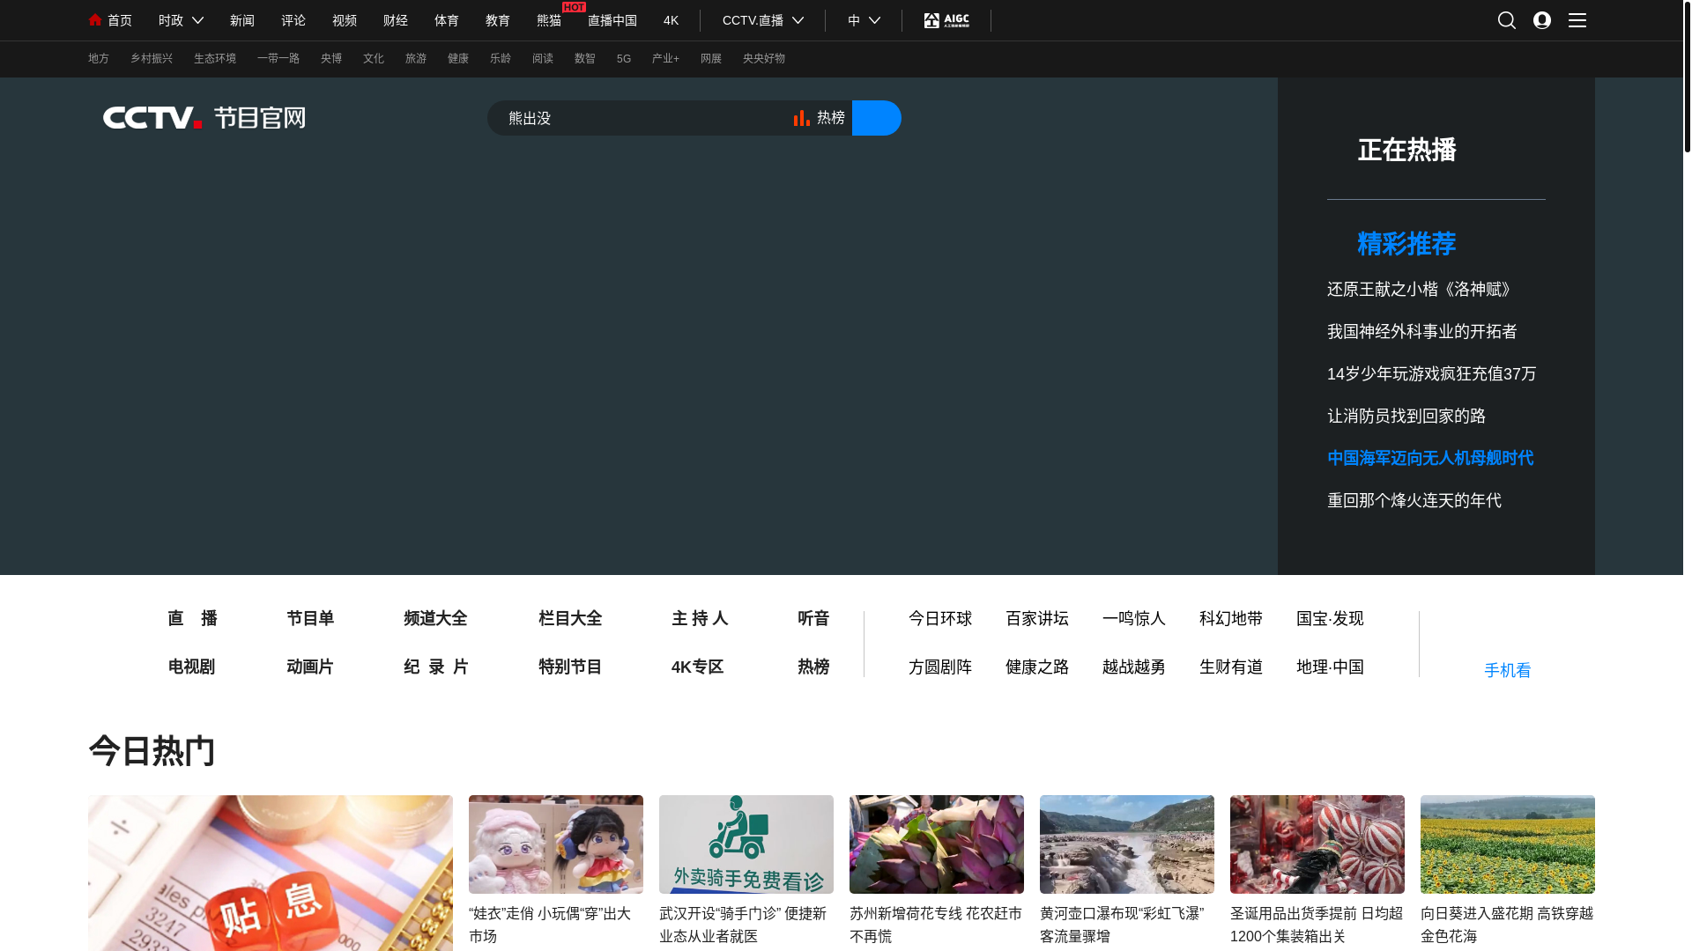
Task: Go to 乡村振兴 sub-navigation link
Action: pyautogui.click(x=152, y=58)
